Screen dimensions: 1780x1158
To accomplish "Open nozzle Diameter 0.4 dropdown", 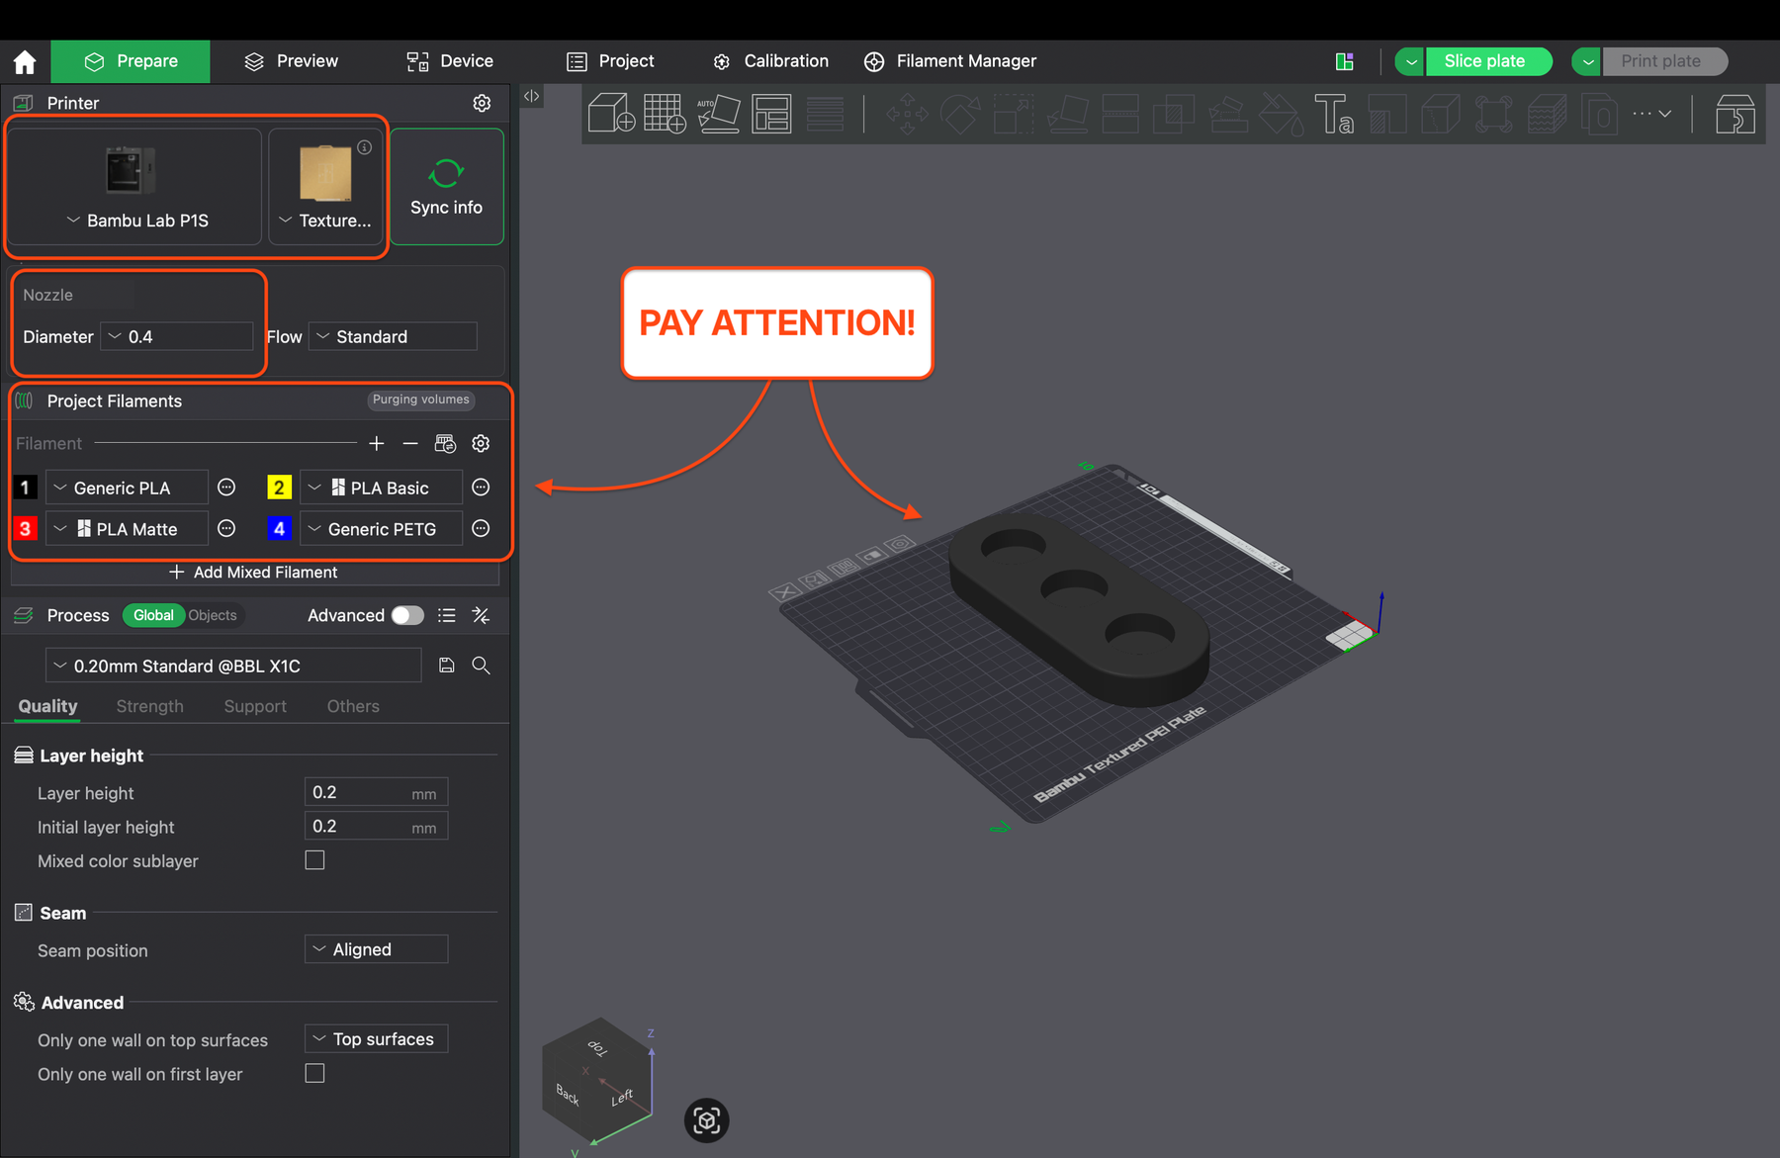I will point(177,336).
